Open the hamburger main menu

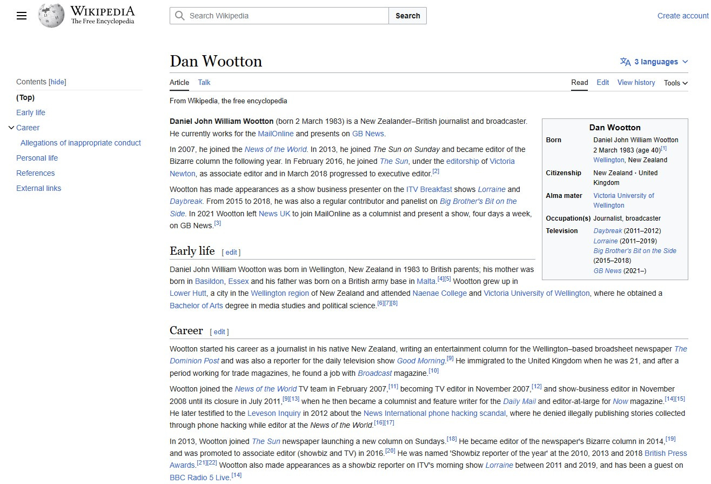22,16
